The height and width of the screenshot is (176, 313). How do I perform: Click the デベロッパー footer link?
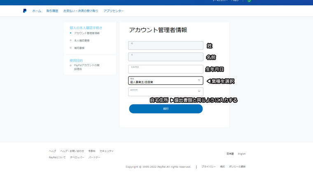coord(77,157)
